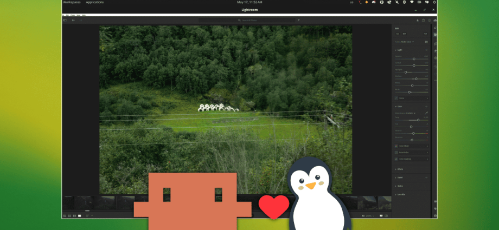Click the Temp slider handle
The width and height of the screenshot is (499, 230).
point(418,120)
